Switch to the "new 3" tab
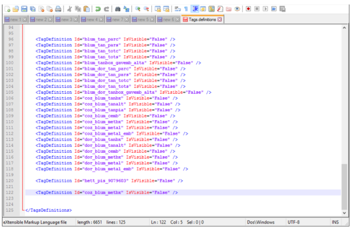 coord(64,19)
